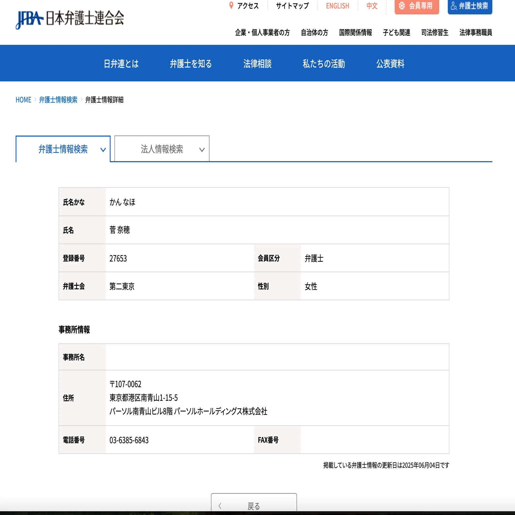This screenshot has height=515, width=515.
Task: Click the member-only gear icon
Action: pos(402,6)
